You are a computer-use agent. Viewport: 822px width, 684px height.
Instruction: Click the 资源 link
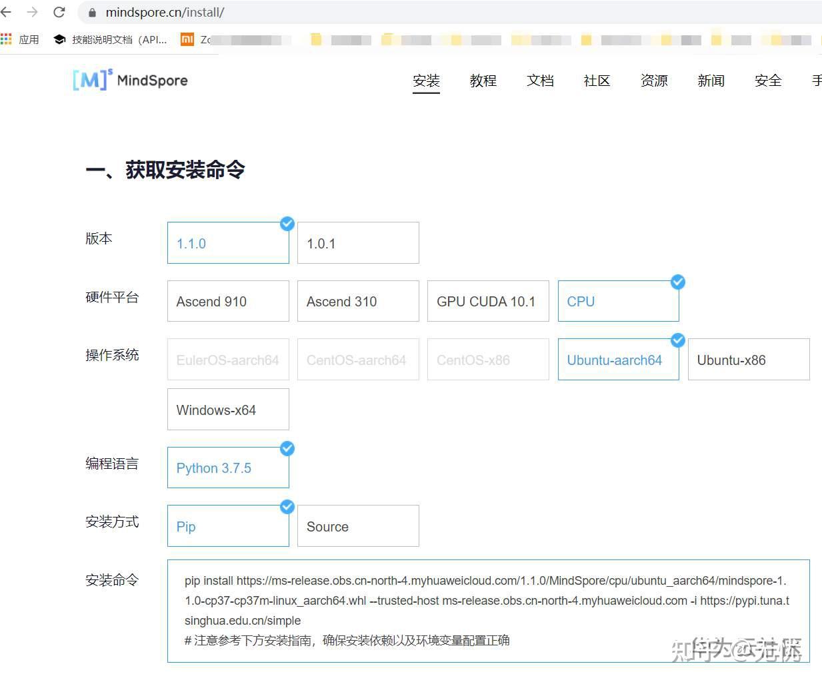(653, 81)
